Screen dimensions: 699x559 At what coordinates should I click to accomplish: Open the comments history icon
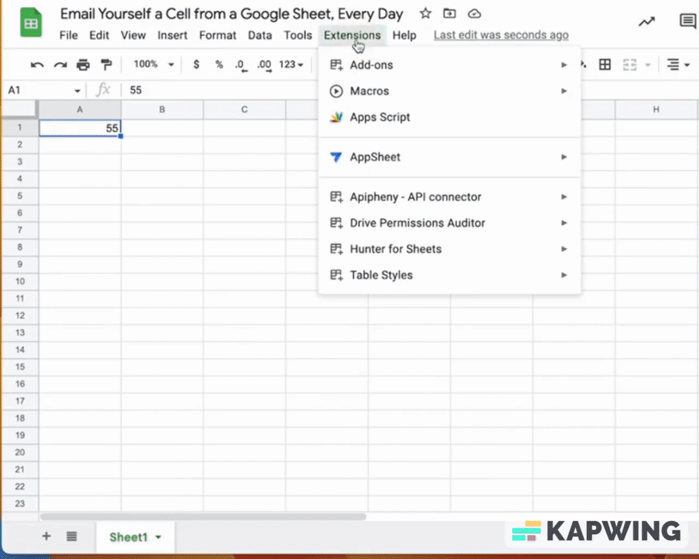tap(687, 22)
